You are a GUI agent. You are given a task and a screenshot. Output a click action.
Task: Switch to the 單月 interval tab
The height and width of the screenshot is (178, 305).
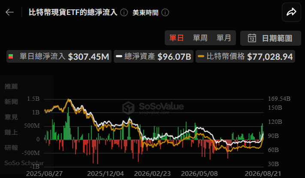[x=223, y=38]
